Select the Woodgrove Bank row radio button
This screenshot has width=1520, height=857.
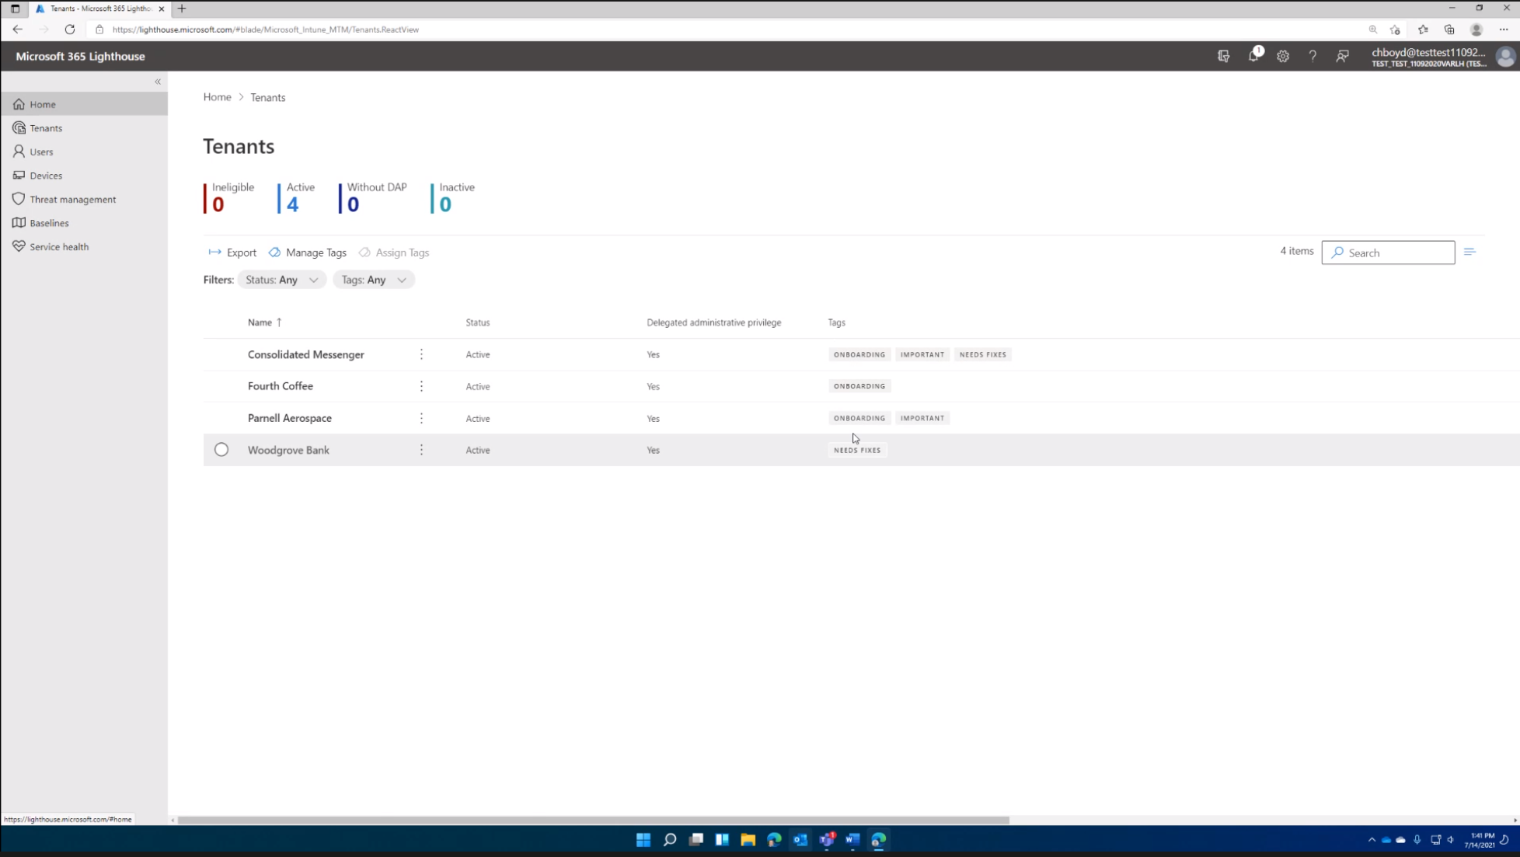click(x=221, y=450)
